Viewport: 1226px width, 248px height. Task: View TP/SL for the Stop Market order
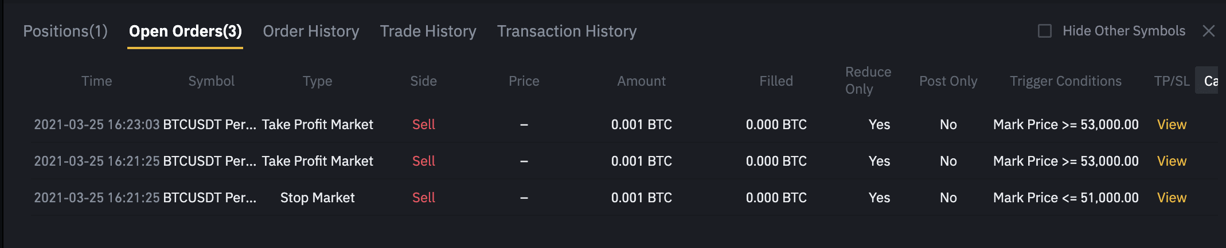[x=1172, y=198]
